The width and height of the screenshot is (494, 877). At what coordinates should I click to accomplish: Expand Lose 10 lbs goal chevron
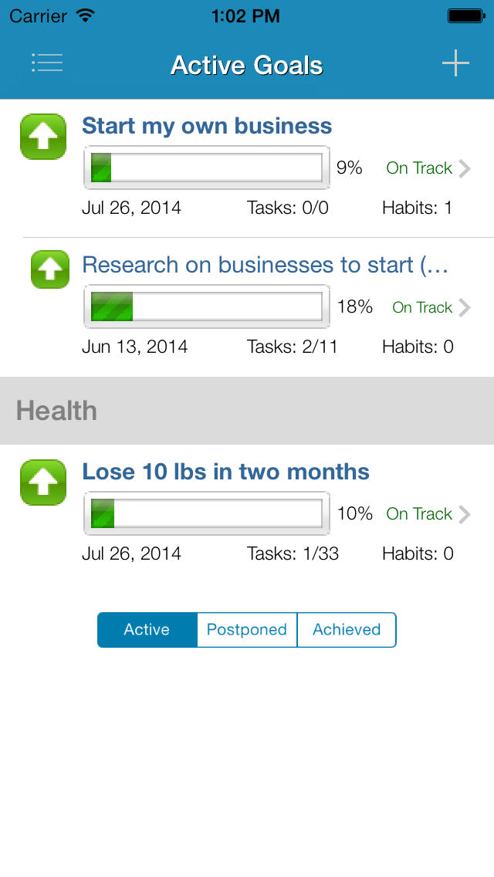pyautogui.click(x=464, y=514)
